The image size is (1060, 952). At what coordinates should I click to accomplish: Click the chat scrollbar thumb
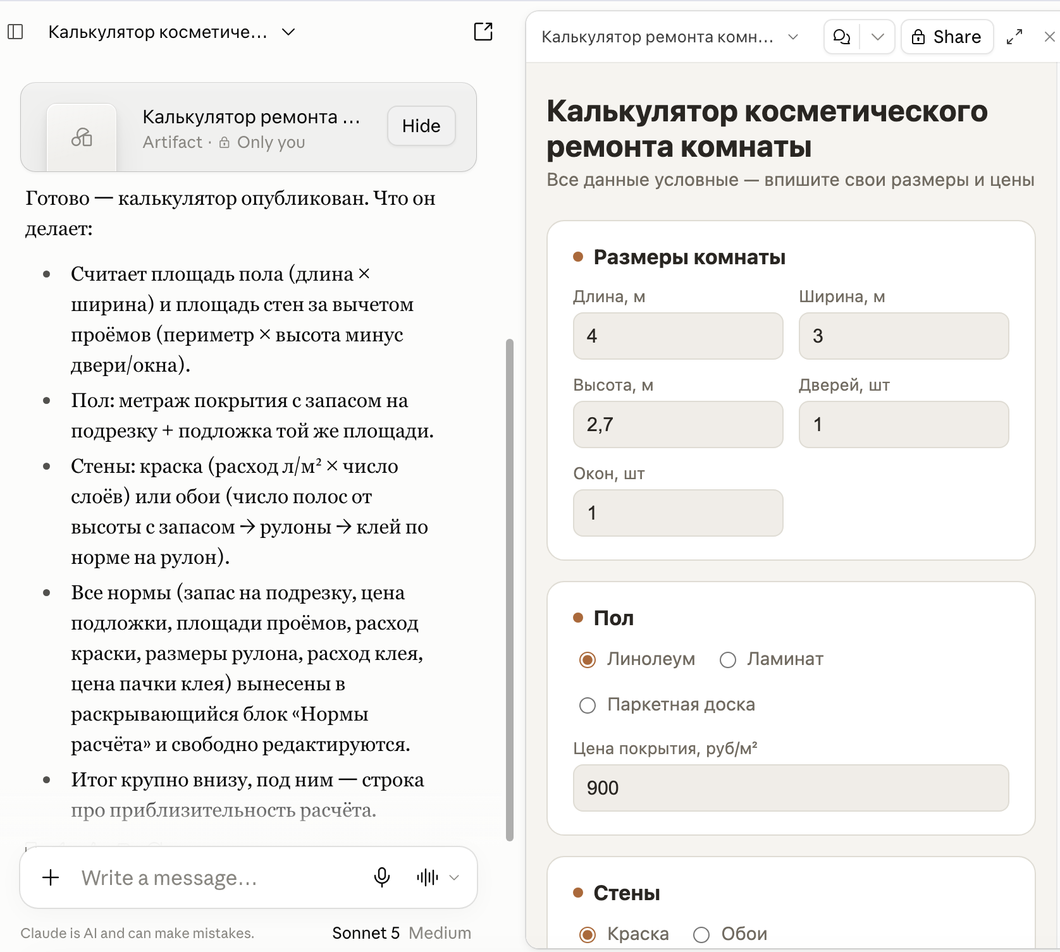point(510,590)
